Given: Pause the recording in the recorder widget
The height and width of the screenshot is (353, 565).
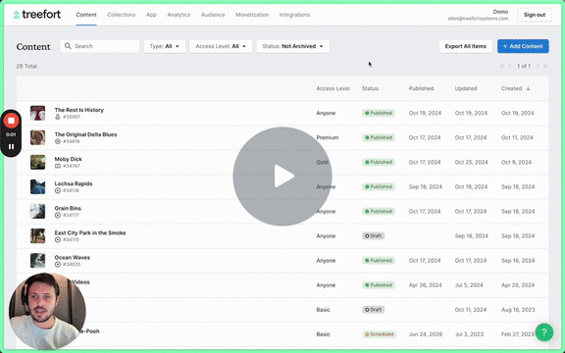Looking at the screenshot, I should point(11,147).
